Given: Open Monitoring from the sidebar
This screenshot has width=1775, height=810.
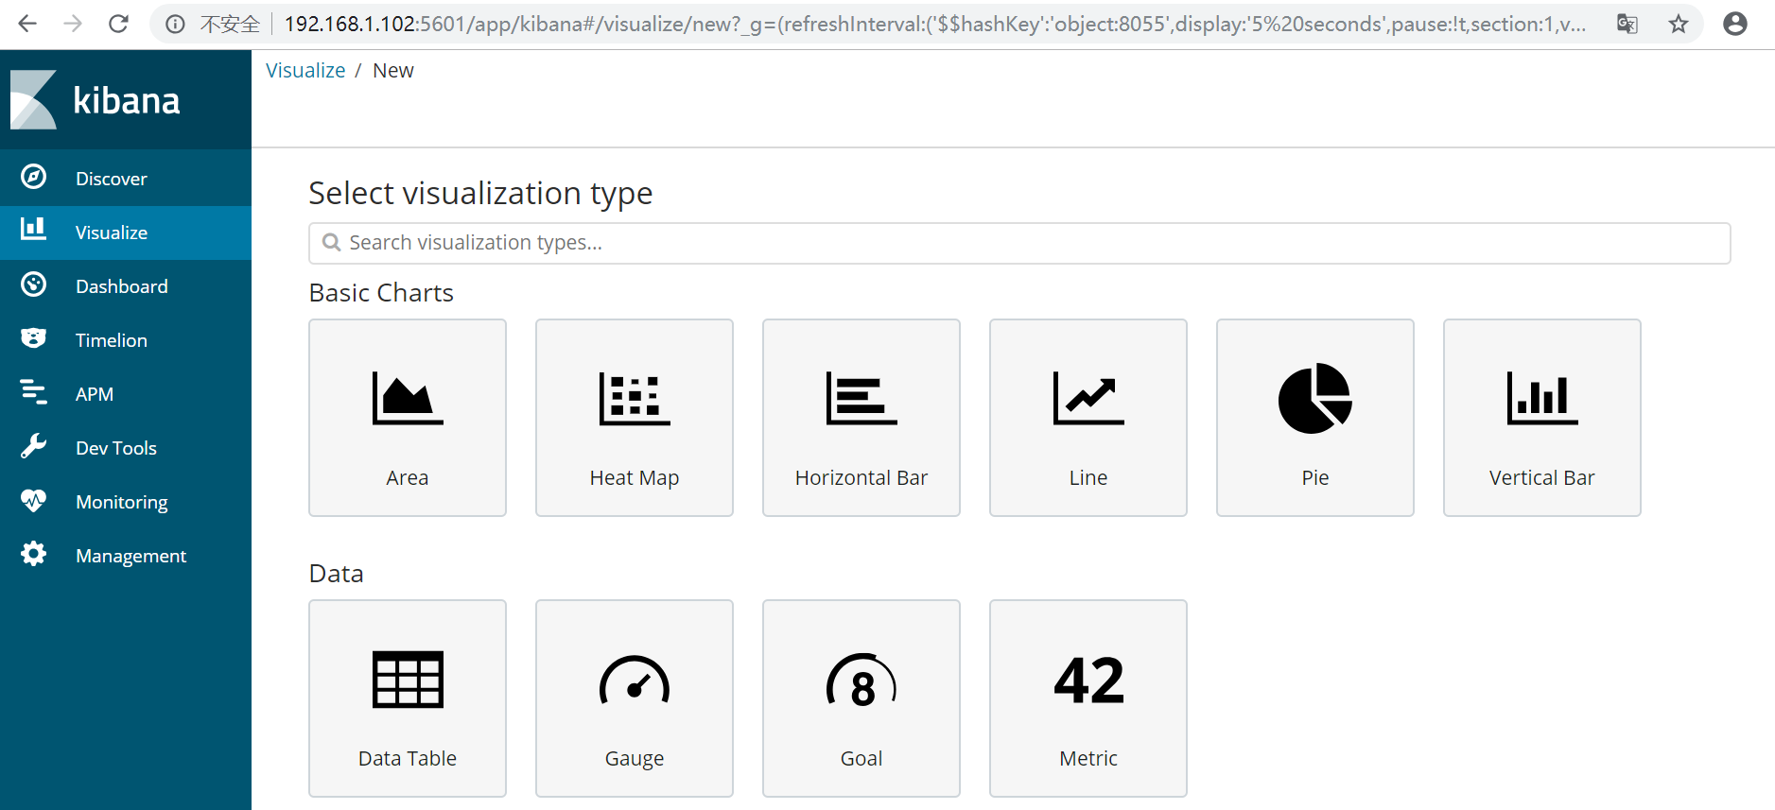Looking at the screenshot, I should click(x=126, y=502).
